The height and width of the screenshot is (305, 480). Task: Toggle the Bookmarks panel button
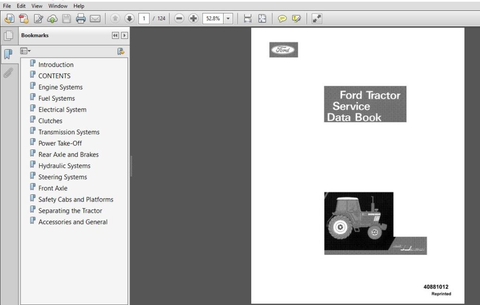tap(8, 54)
